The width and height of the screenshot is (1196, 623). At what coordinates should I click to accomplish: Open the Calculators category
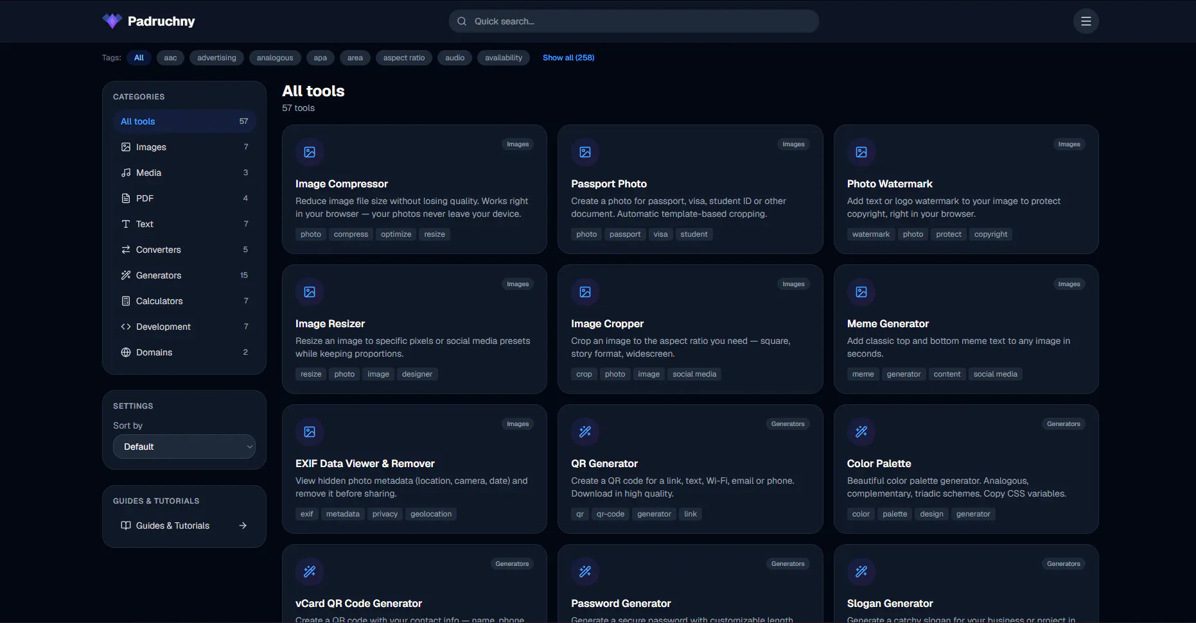click(184, 301)
